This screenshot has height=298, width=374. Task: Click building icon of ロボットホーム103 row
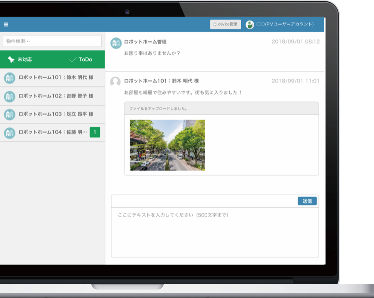coord(10,115)
